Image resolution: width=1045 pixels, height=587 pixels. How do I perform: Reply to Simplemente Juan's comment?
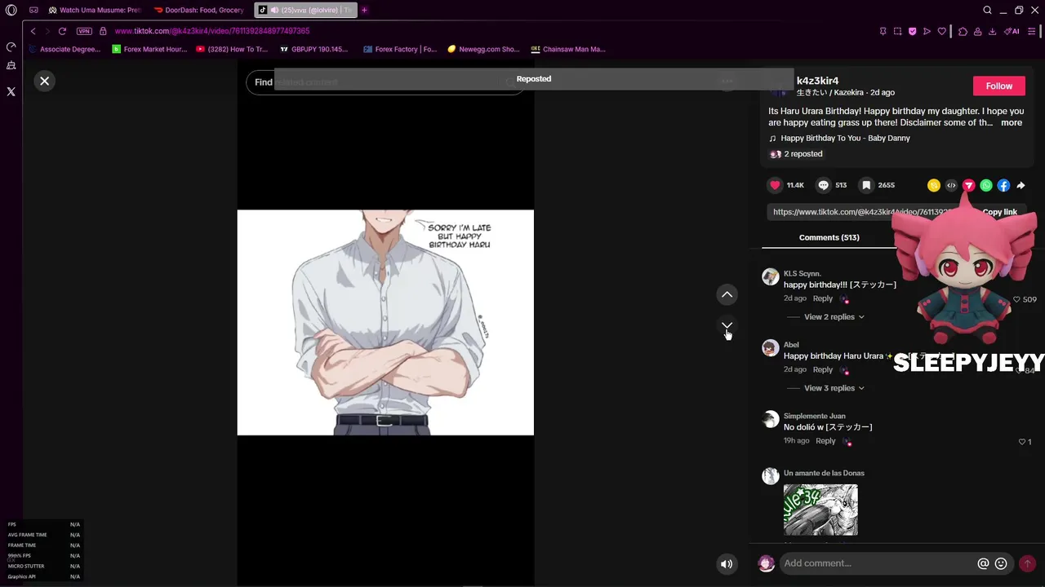pos(825,441)
